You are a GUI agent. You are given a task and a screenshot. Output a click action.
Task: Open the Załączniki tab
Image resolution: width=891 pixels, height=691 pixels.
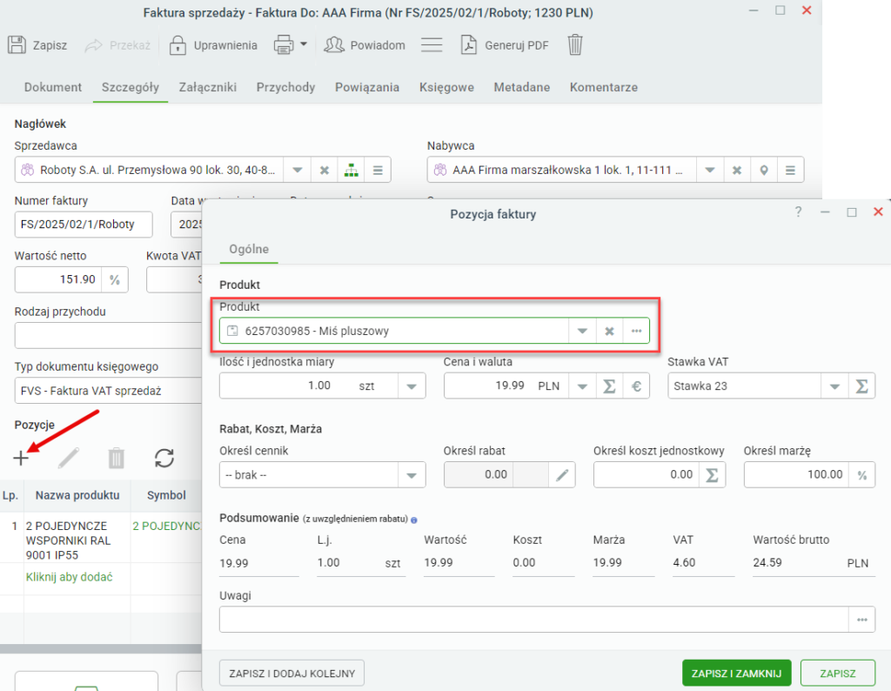[207, 87]
